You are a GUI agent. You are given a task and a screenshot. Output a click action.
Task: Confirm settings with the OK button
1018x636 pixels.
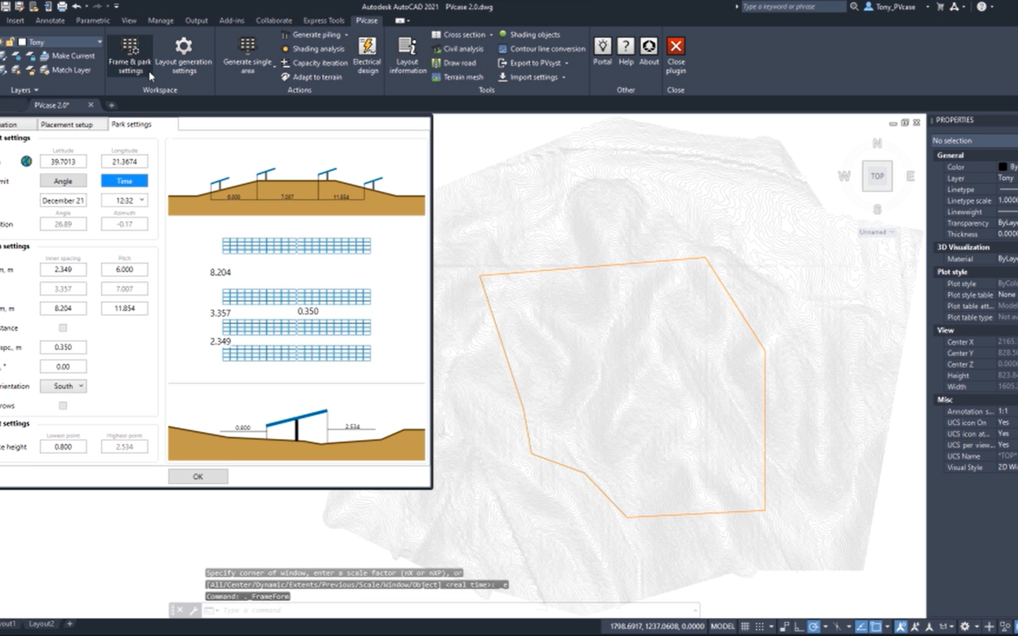click(198, 476)
